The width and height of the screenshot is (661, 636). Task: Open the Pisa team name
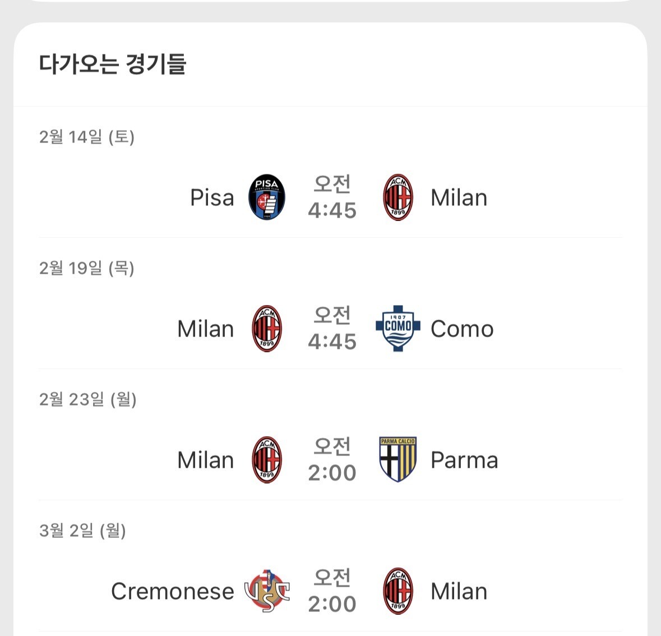tap(212, 197)
